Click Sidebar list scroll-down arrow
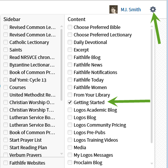The image size is (168, 168). pos(62,154)
